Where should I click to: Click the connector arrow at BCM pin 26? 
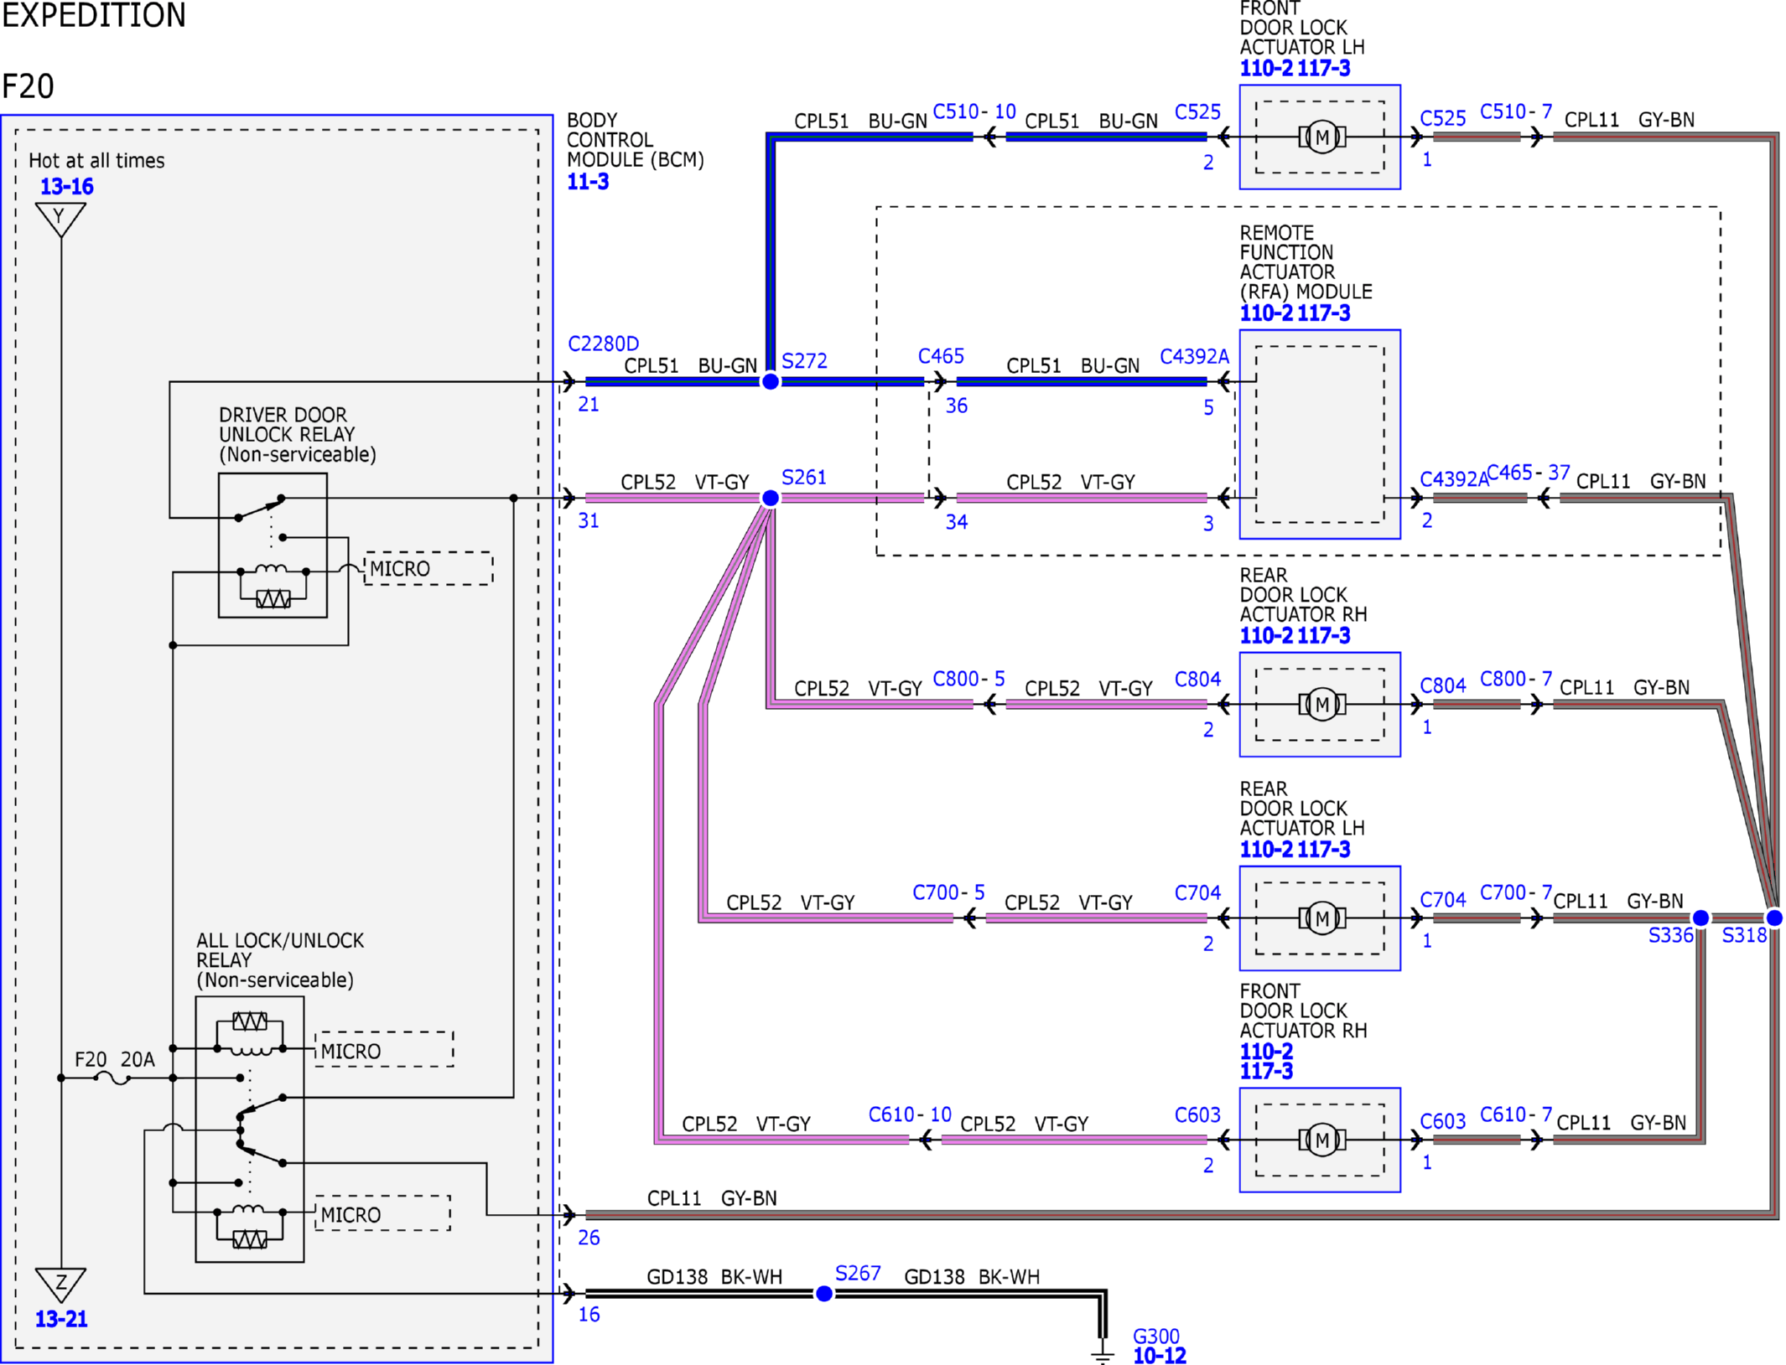(569, 1214)
